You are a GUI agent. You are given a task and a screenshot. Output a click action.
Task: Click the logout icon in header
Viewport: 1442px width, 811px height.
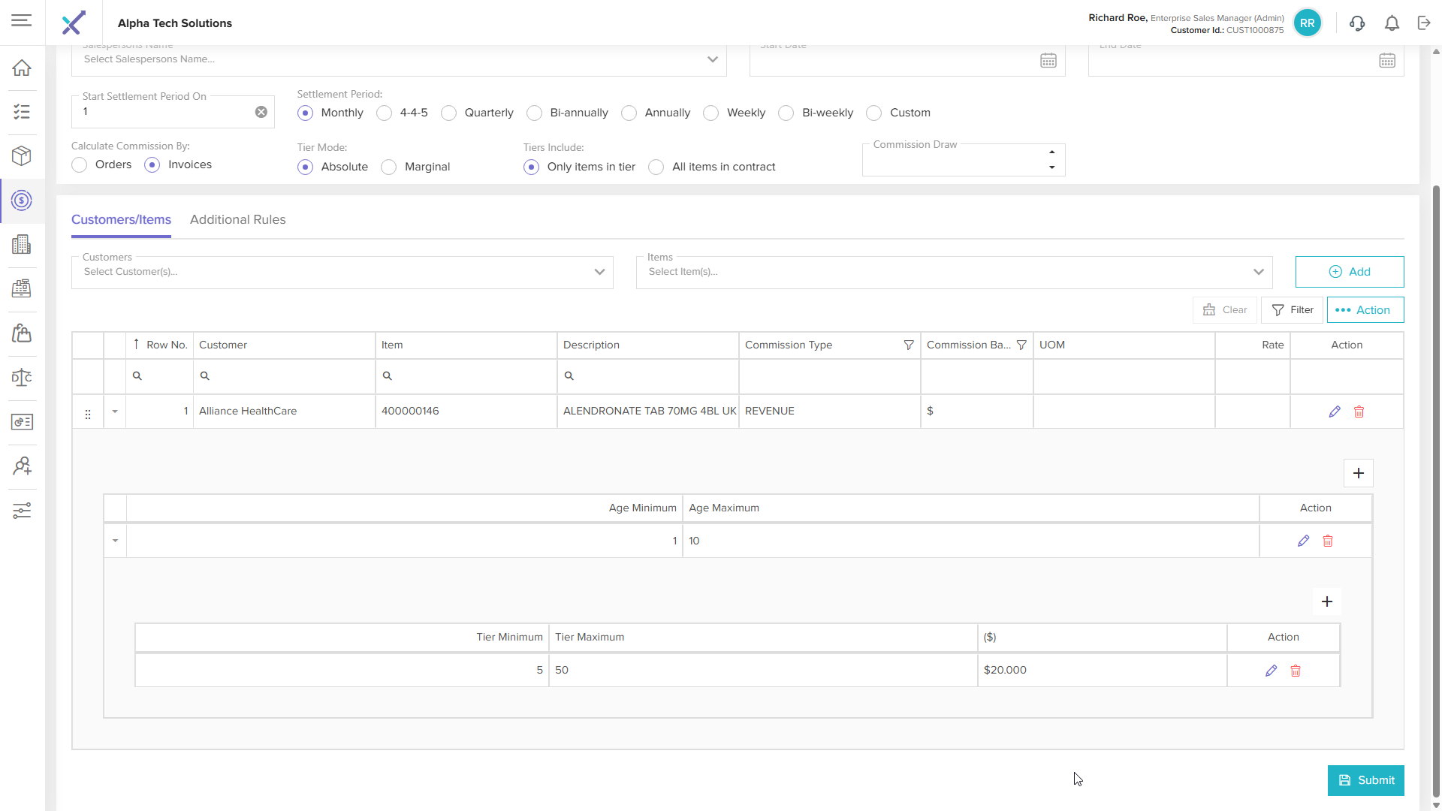pos(1424,23)
